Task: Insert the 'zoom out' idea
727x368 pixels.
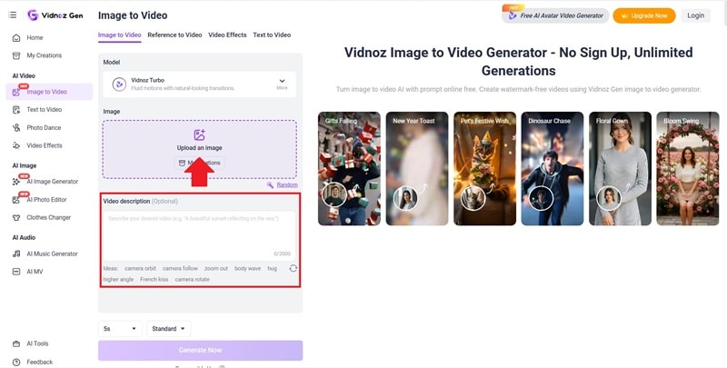Action: pos(216,268)
